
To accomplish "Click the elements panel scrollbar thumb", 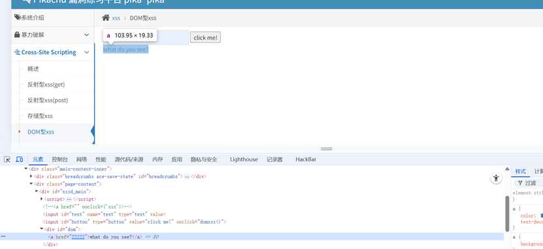I will click(507, 213).
